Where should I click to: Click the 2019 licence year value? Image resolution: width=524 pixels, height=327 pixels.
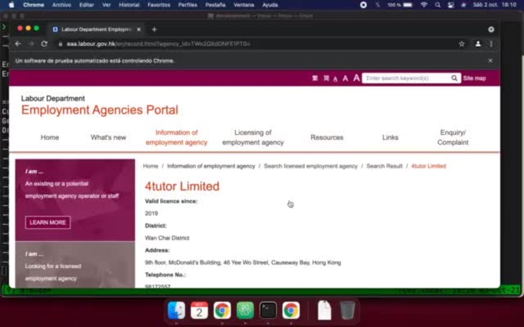(151, 213)
